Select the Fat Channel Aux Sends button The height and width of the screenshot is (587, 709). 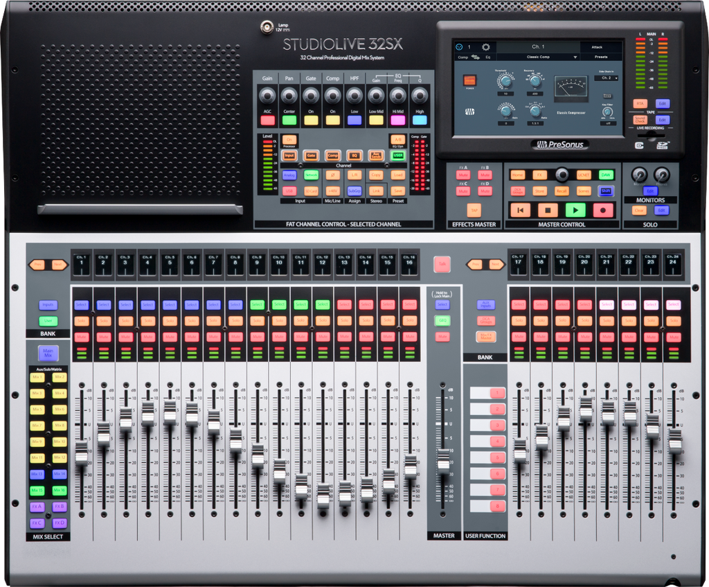coord(376,155)
